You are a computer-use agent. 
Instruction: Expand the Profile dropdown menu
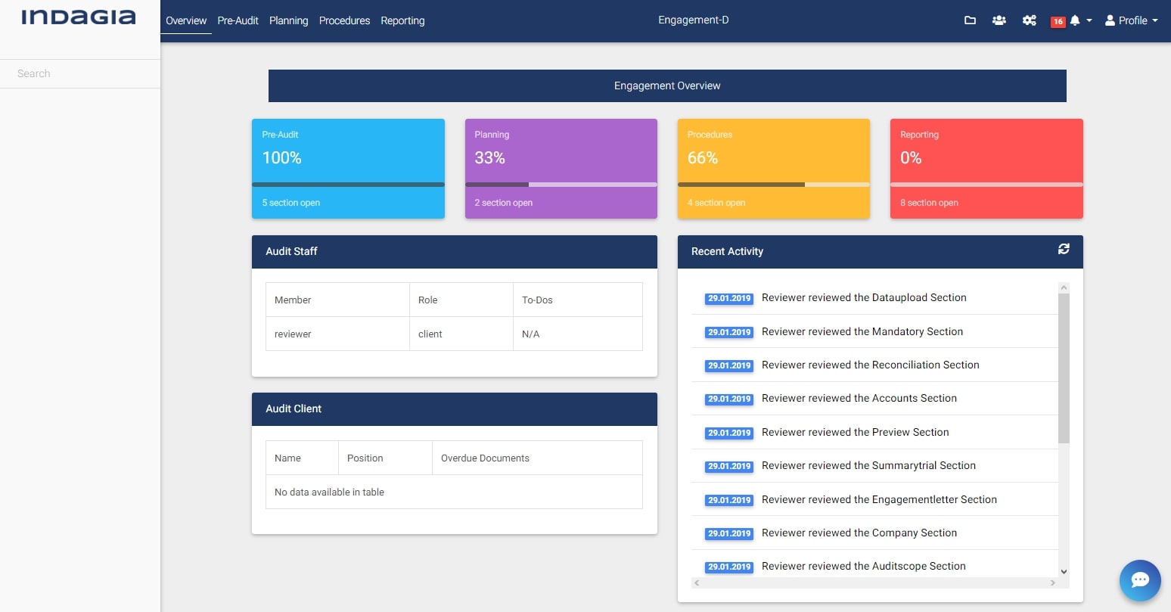click(1132, 20)
